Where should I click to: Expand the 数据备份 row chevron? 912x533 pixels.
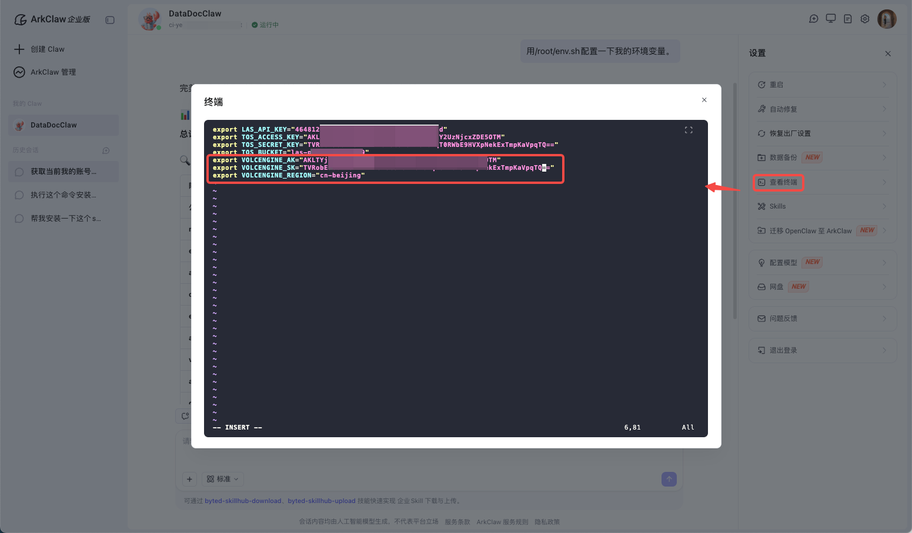[x=884, y=157]
